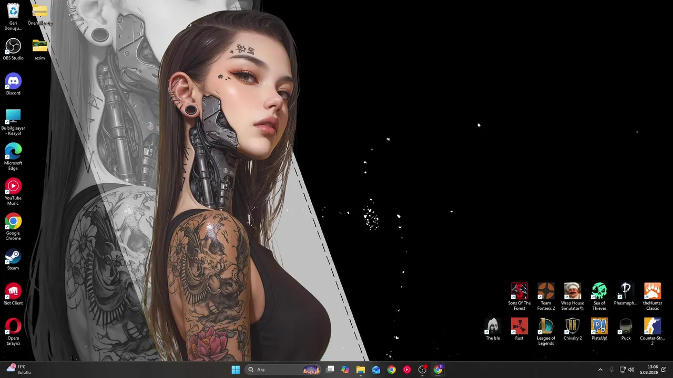Select the Google Chrome desktop shortcut
This screenshot has width=673, height=378.
coord(13,227)
